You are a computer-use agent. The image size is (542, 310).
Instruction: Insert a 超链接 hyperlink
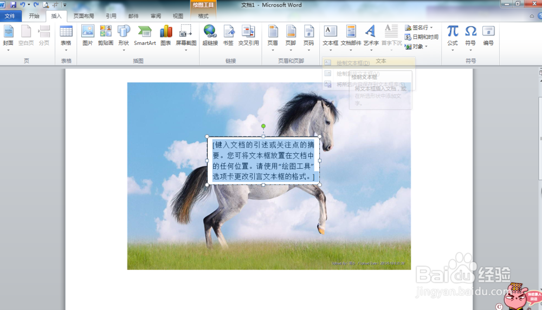(210, 36)
